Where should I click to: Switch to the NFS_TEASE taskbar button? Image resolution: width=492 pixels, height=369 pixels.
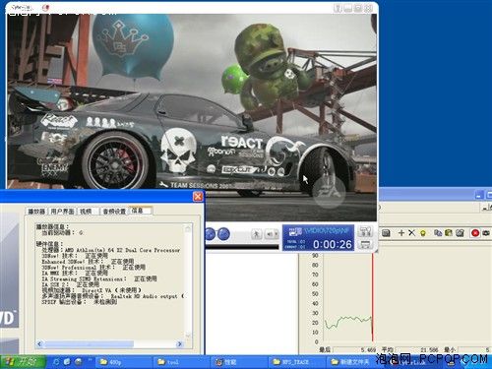tap(297, 362)
